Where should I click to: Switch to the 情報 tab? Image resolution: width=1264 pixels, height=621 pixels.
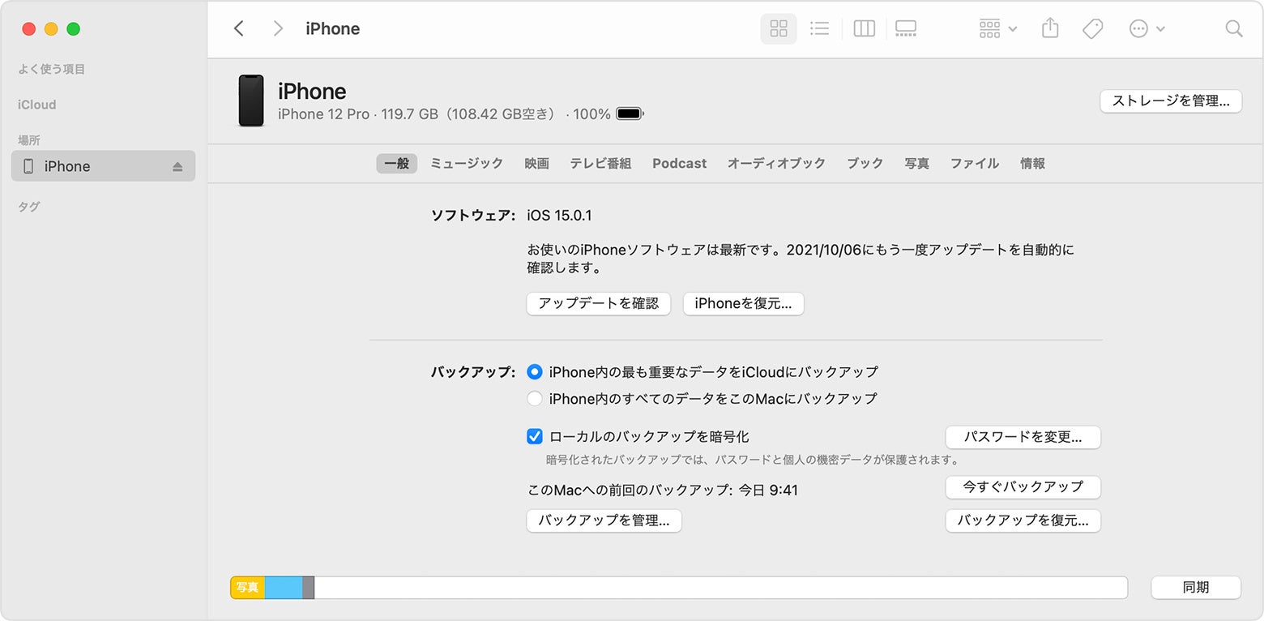tap(1032, 164)
